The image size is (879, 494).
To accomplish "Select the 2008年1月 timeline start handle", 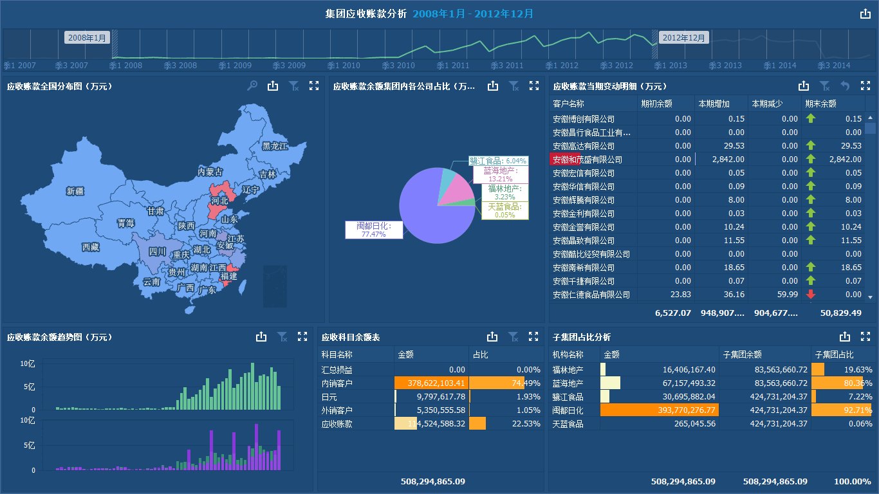I will coord(115,47).
